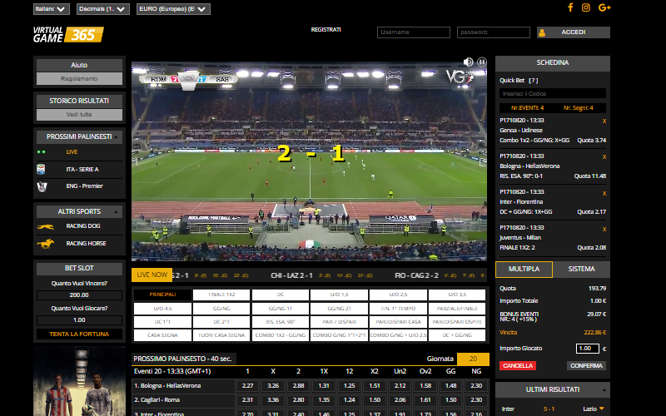Click the Accedi login button
The image size is (666, 416).
click(x=574, y=32)
